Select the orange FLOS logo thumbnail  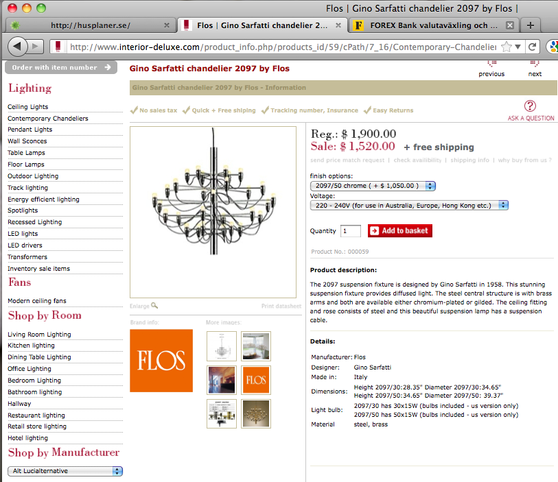tap(256, 380)
